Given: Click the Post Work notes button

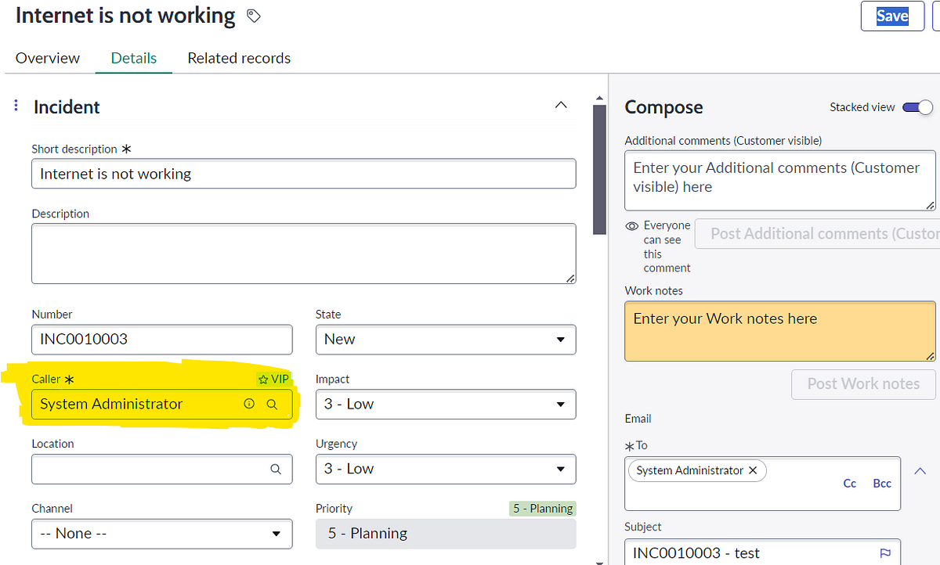Looking at the screenshot, I should pyautogui.click(x=862, y=384).
